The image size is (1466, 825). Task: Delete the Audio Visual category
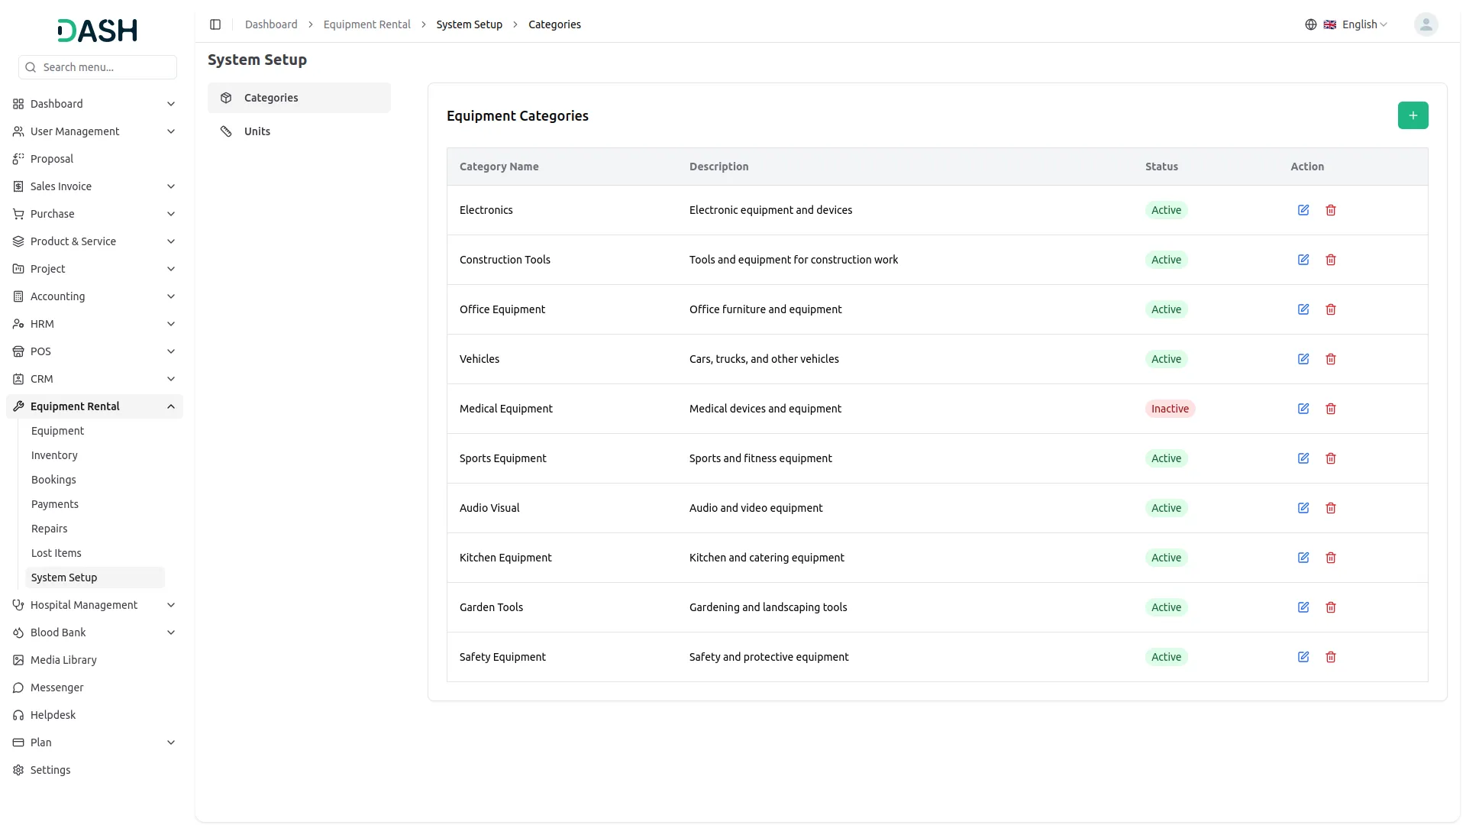1331,508
